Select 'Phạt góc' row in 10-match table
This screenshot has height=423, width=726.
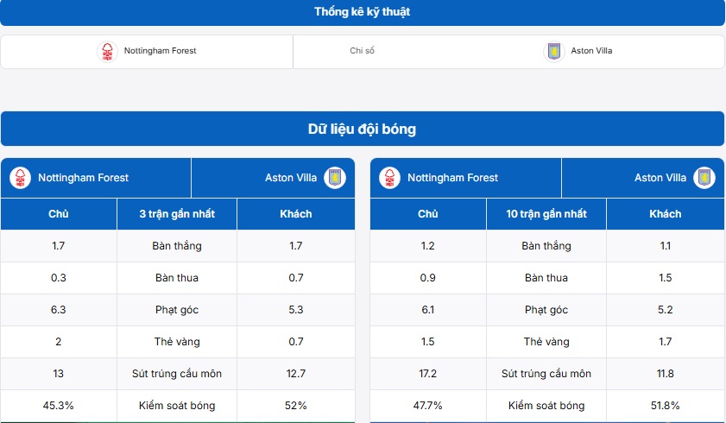coord(546,310)
